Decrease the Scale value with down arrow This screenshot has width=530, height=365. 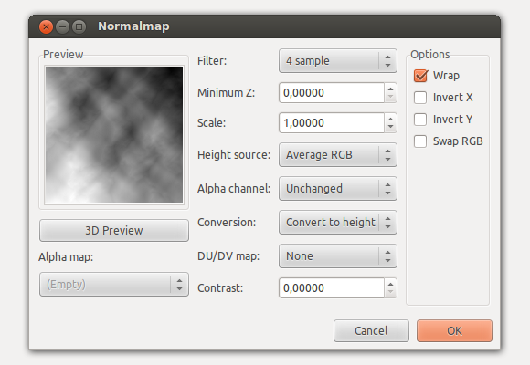(x=390, y=127)
